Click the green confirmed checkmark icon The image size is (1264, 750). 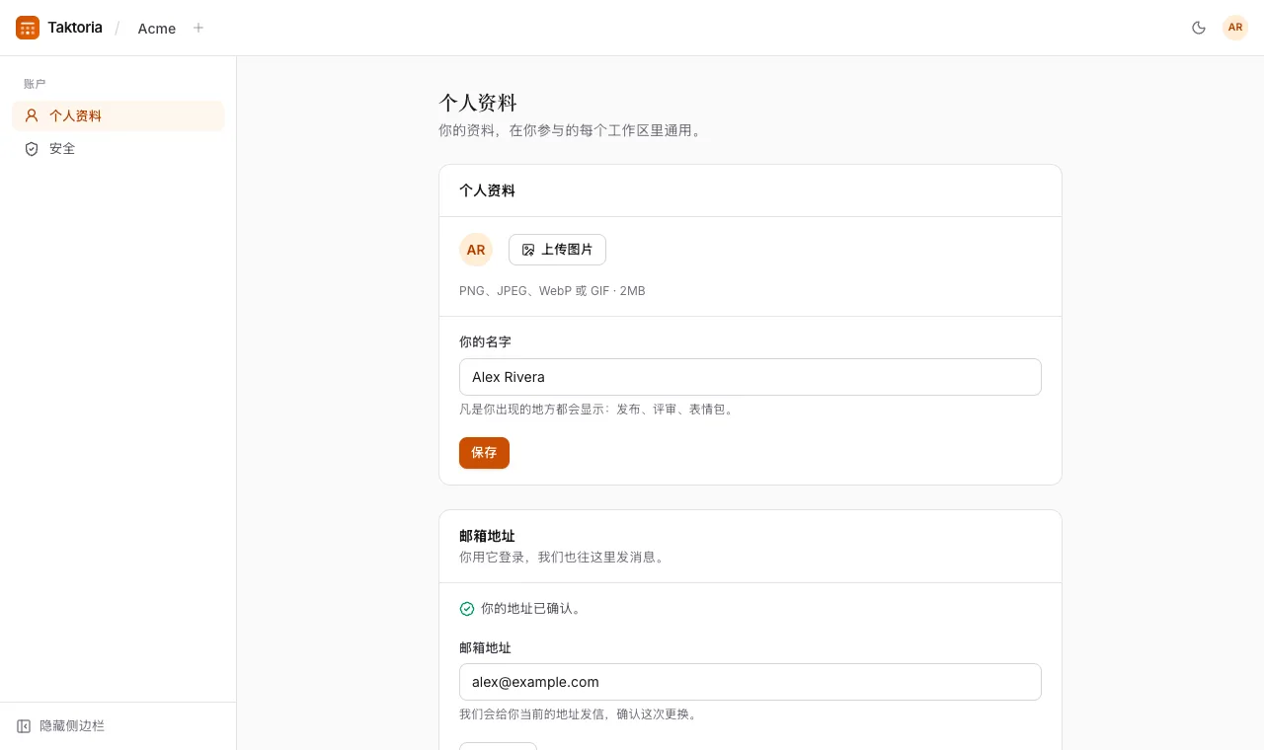pos(467,609)
